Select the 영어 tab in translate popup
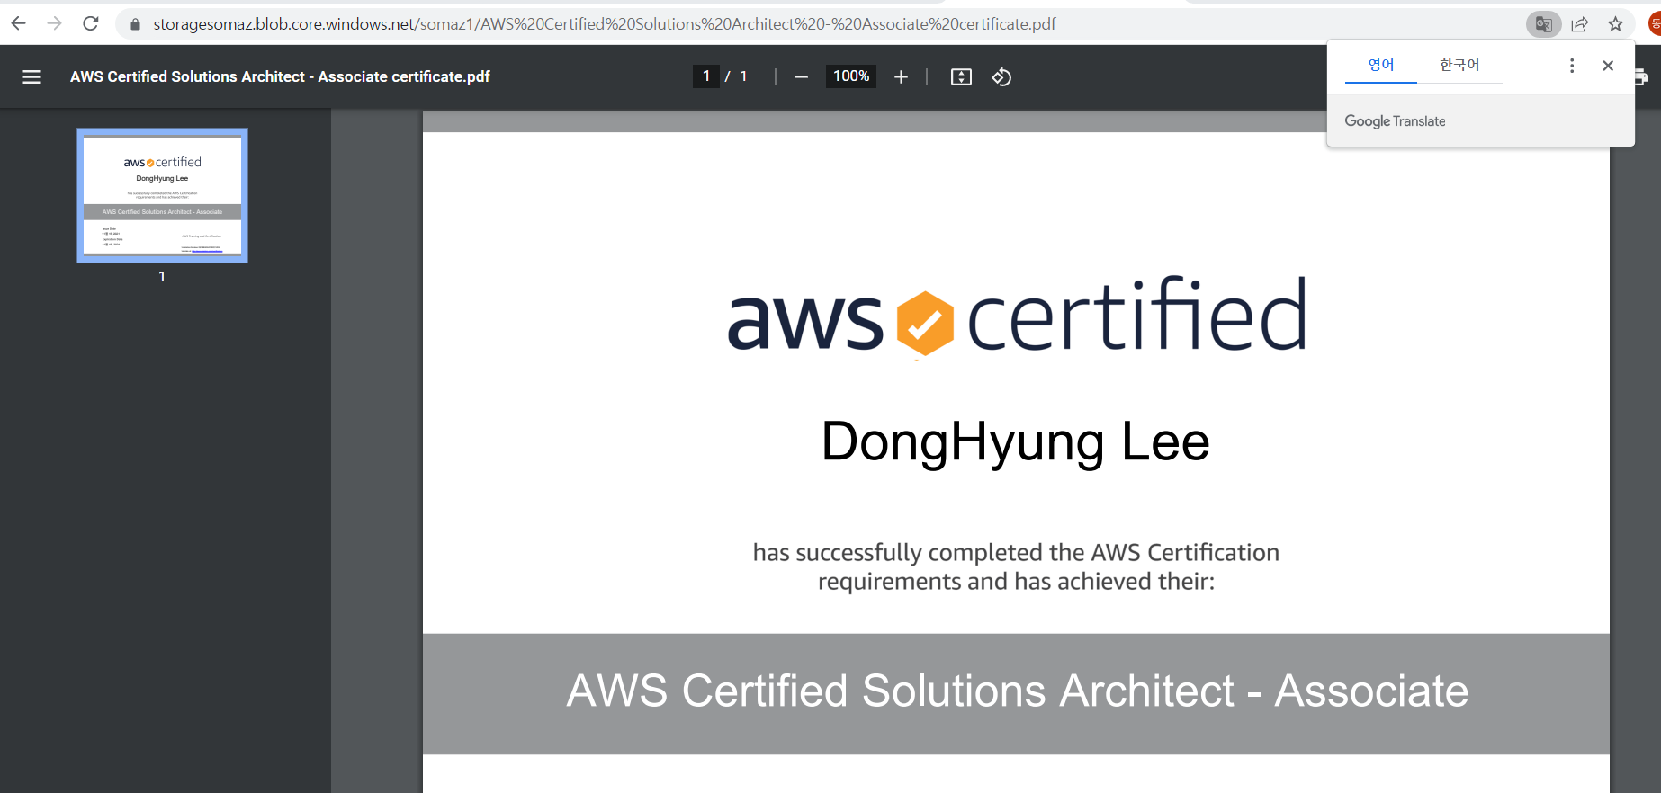 point(1381,65)
